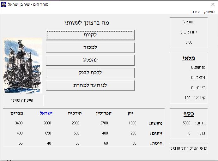Click the מלאי inventory heading
The height and width of the screenshot is (161, 218).
tap(189, 58)
